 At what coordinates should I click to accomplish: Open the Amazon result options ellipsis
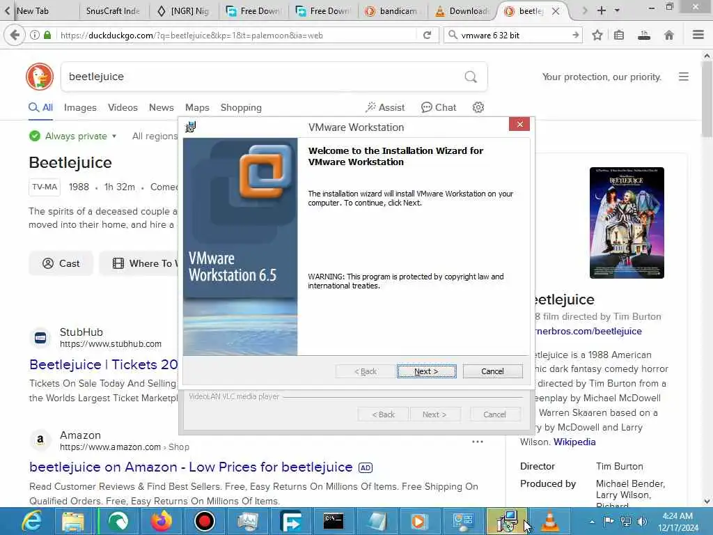[478, 442]
